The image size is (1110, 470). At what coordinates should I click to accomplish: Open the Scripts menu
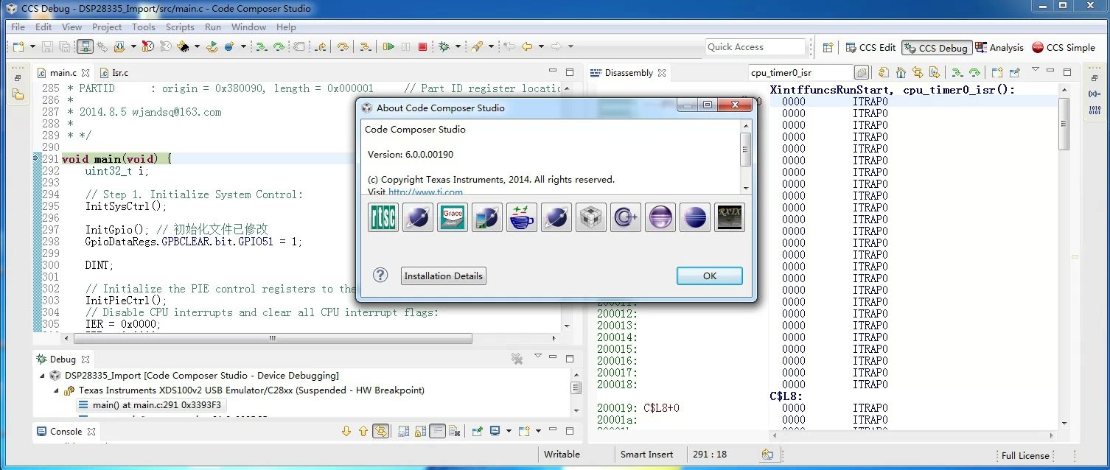point(180,27)
